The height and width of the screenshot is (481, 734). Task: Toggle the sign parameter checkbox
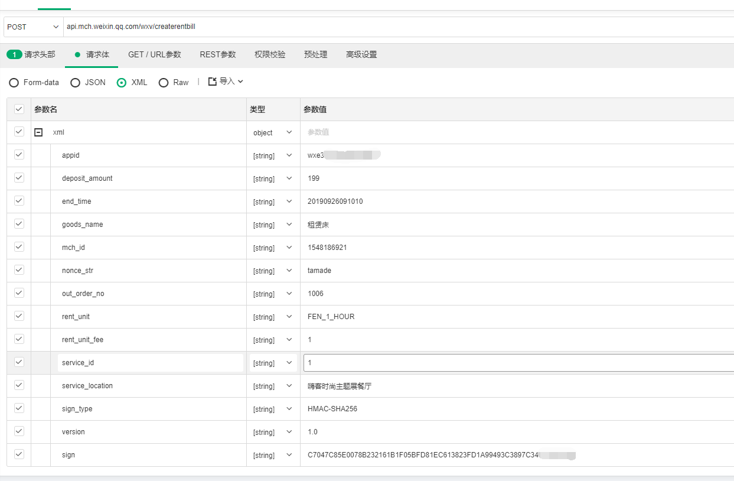[x=19, y=454]
